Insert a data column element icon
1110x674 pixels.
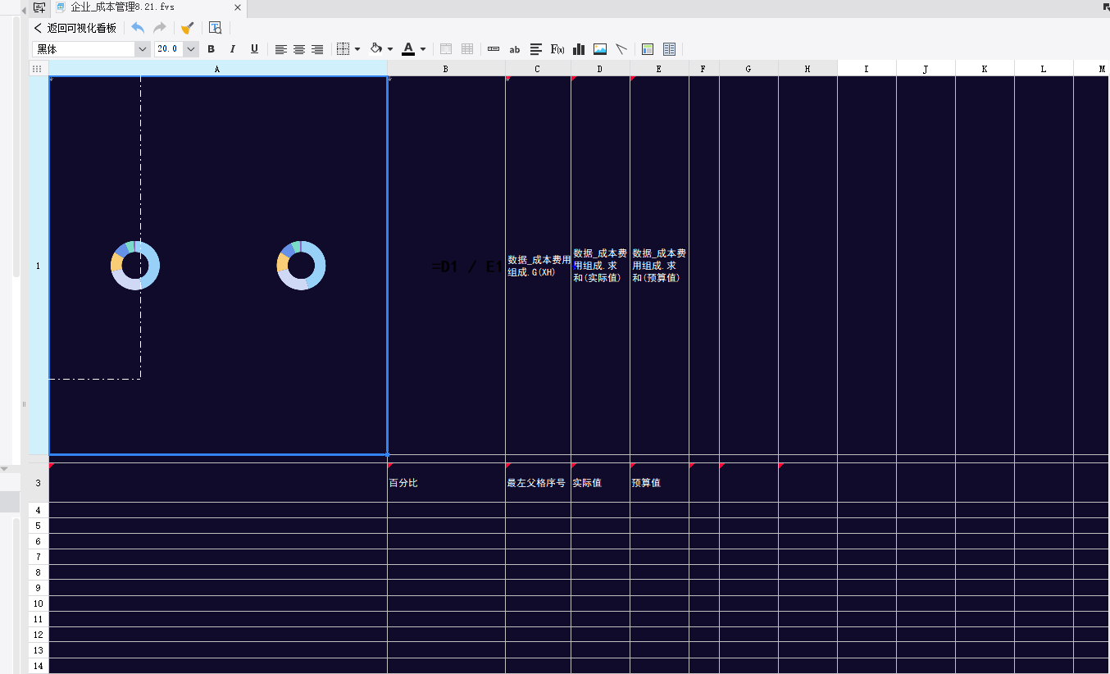(494, 49)
